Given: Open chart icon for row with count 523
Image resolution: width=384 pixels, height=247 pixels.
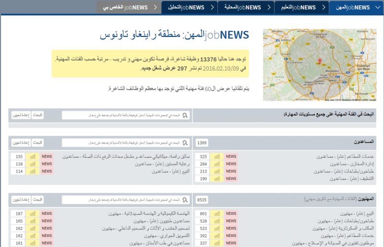Looking at the screenshot, I should tap(217, 228).
